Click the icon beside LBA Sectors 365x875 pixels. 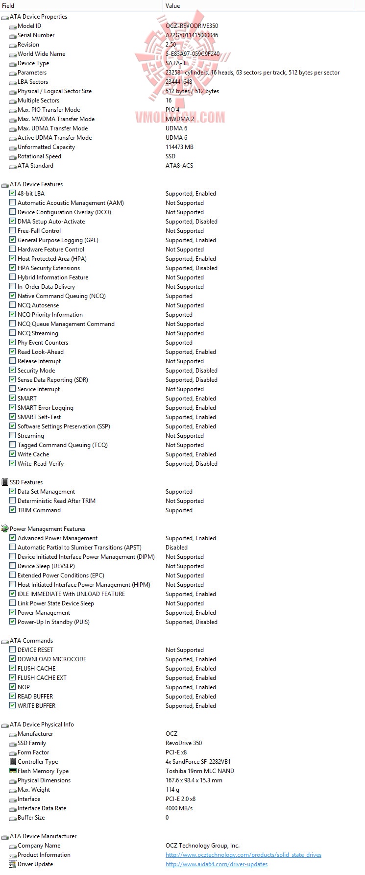(x=13, y=82)
